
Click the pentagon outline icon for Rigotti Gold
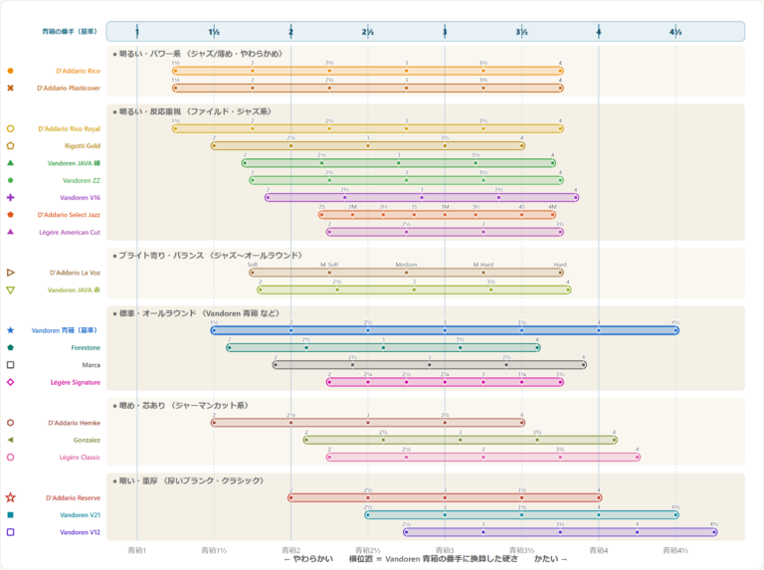[x=10, y=145]
